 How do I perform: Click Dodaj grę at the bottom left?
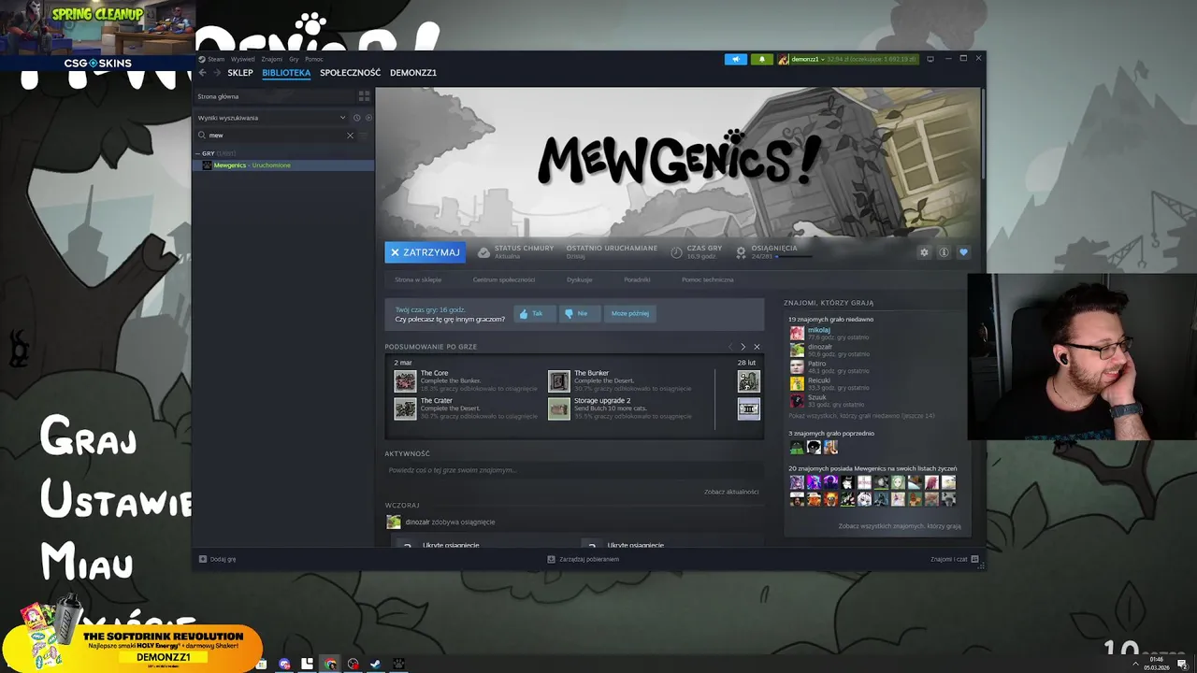point(217,559)
